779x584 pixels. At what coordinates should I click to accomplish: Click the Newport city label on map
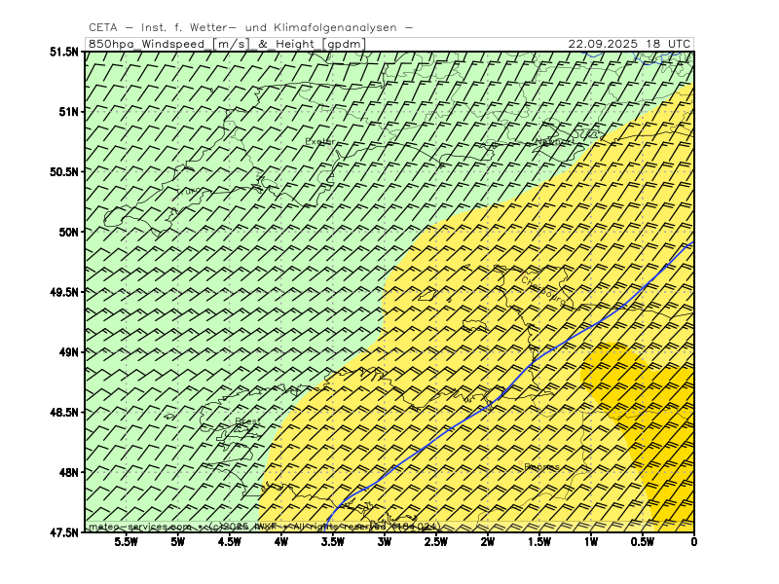[x=554, y=142]
